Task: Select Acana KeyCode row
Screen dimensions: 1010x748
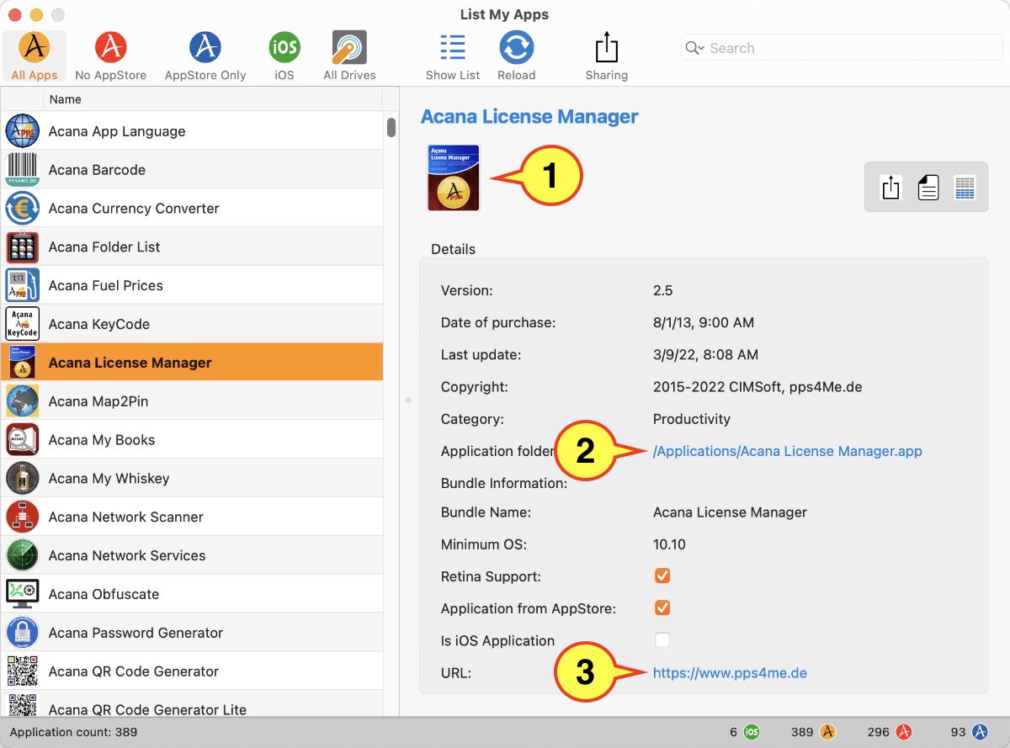Action: tap(192, 325)
